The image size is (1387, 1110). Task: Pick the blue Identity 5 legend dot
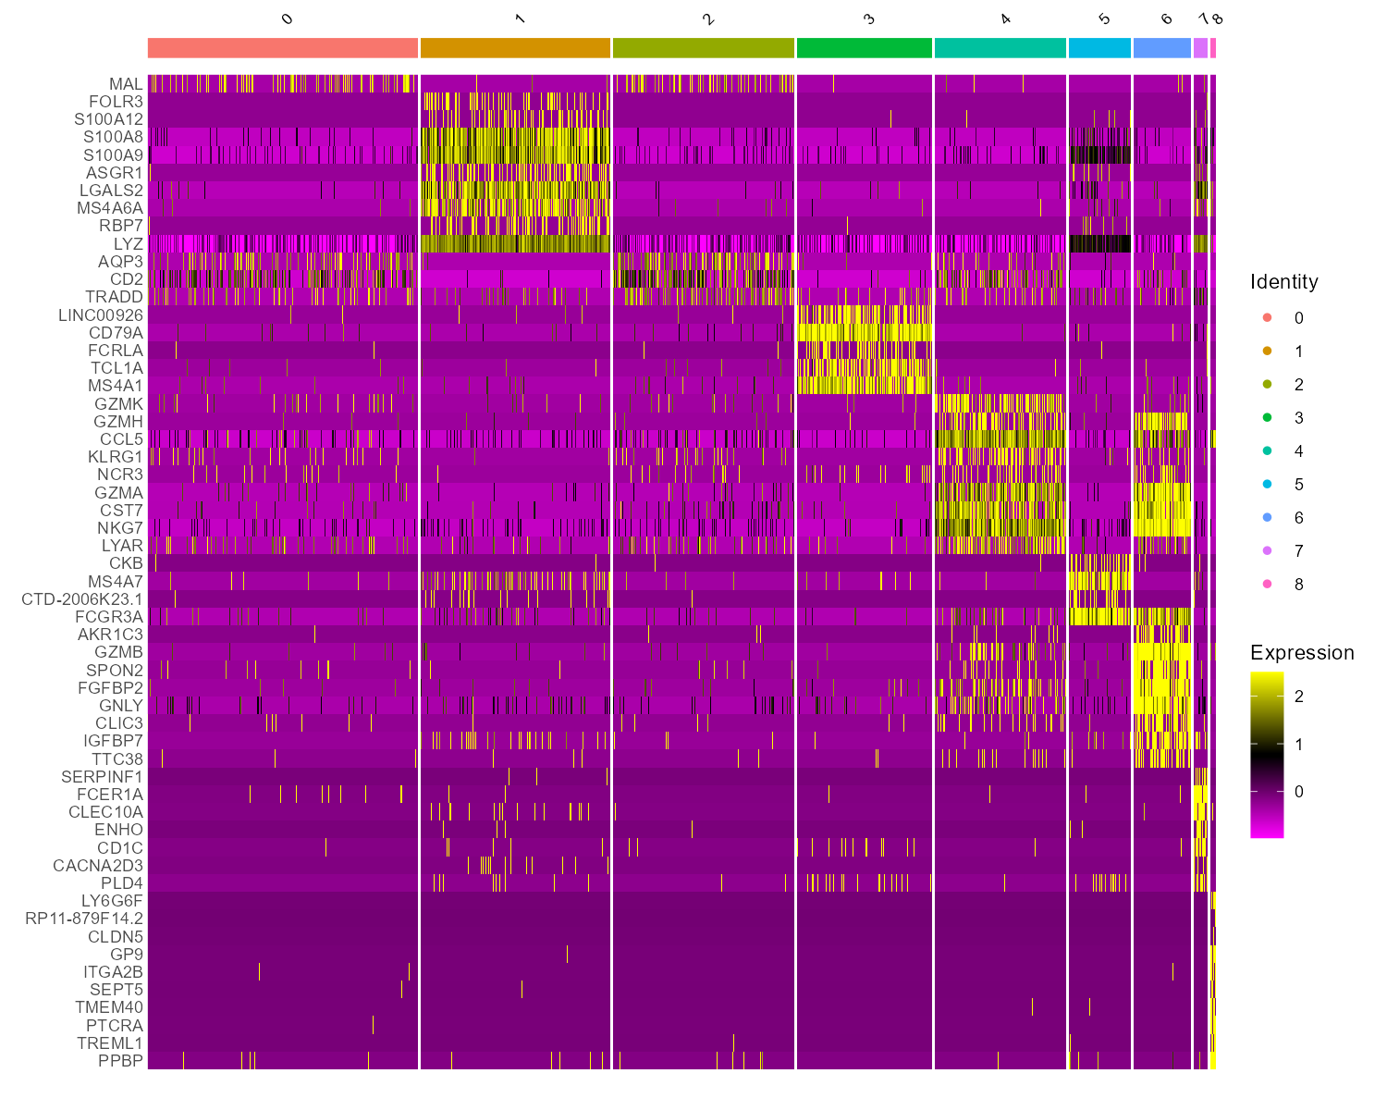click(x=1267, y=485)
